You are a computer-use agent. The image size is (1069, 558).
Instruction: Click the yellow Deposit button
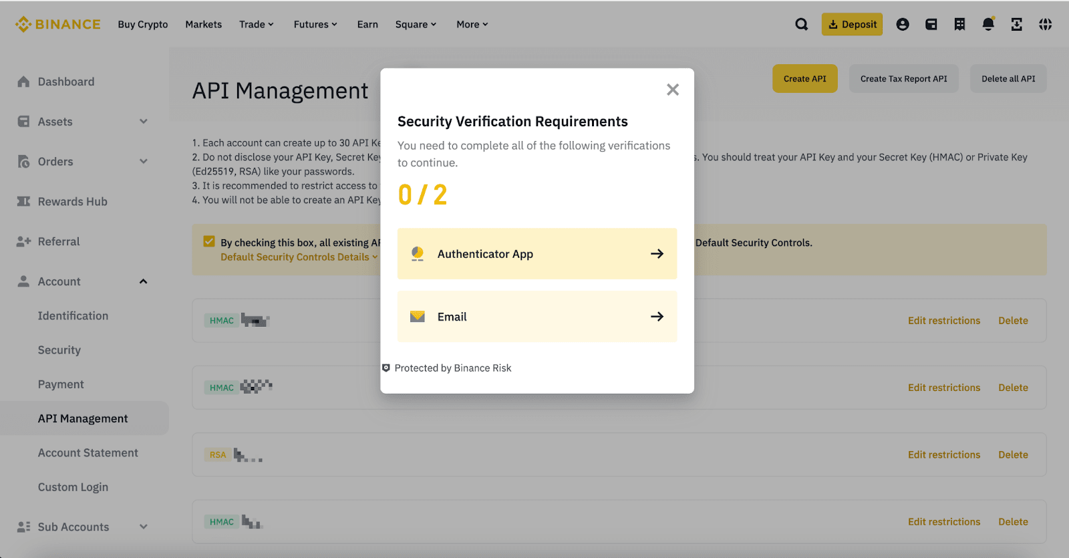(852, 25)
